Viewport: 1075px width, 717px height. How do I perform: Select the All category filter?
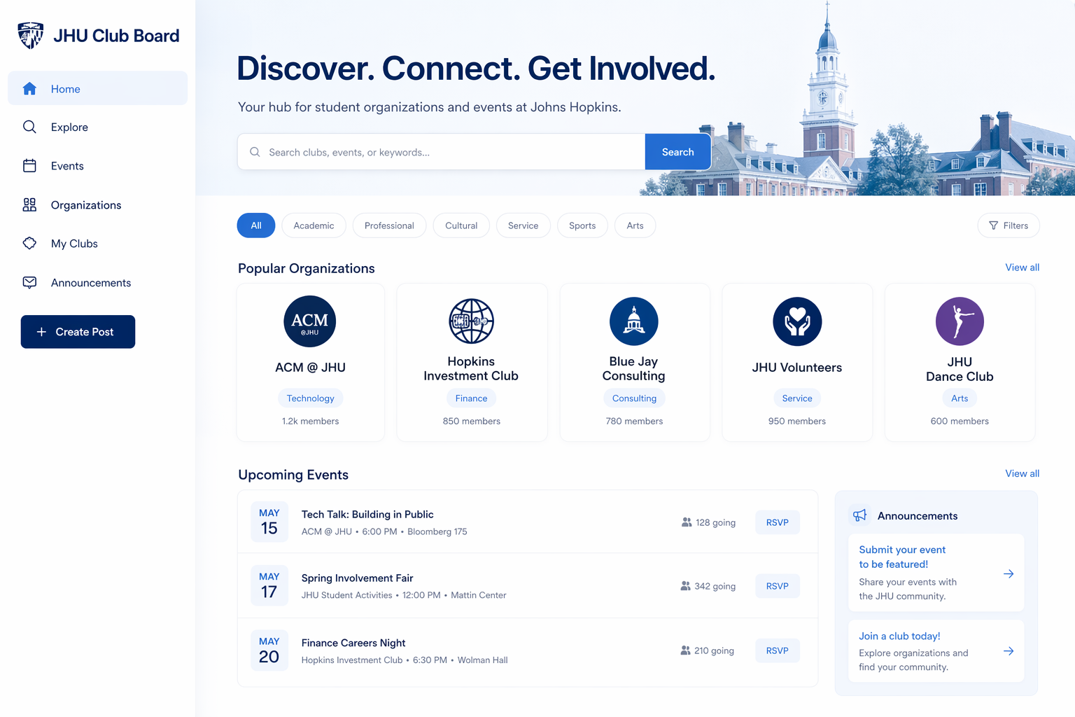click(x=256, y=225)
